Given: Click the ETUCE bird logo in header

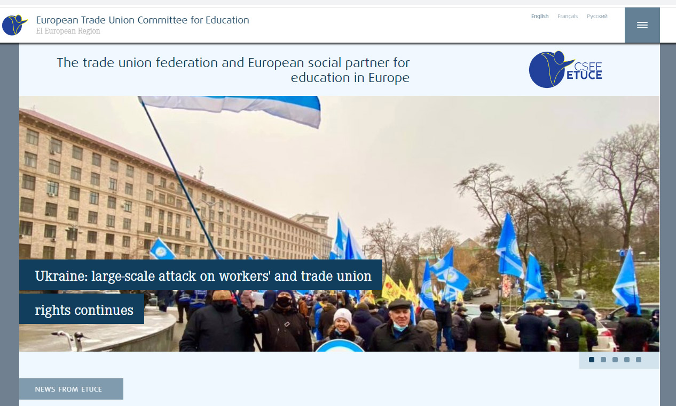Looking at the screenshot, I should [x=14, y=25].
